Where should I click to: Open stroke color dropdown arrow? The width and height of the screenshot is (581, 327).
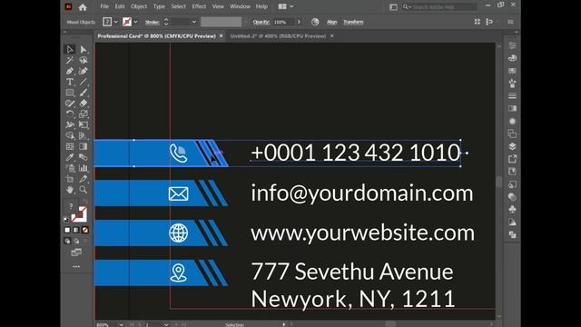pyautogui.click(x=135, y=22)
